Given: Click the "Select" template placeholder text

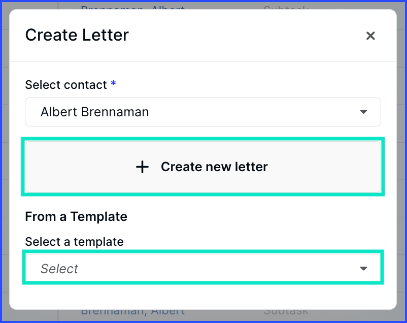Looking at the screenshot, I should click(59, 269).
